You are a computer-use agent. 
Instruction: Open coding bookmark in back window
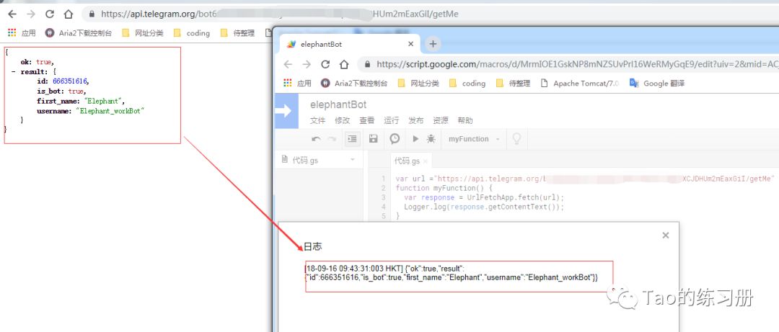192,32
